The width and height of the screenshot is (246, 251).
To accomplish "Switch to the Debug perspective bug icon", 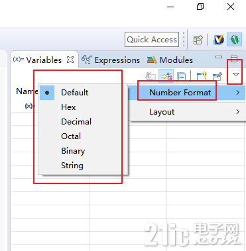I will [x=234, y=40].
